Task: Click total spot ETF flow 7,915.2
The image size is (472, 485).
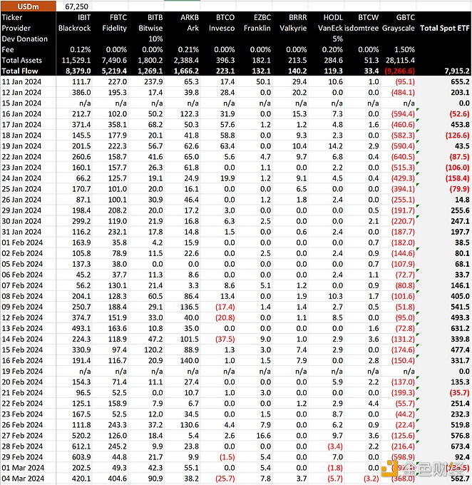Action: 457,71
